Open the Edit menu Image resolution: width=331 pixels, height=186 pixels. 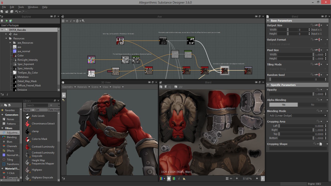coord(12,7)
